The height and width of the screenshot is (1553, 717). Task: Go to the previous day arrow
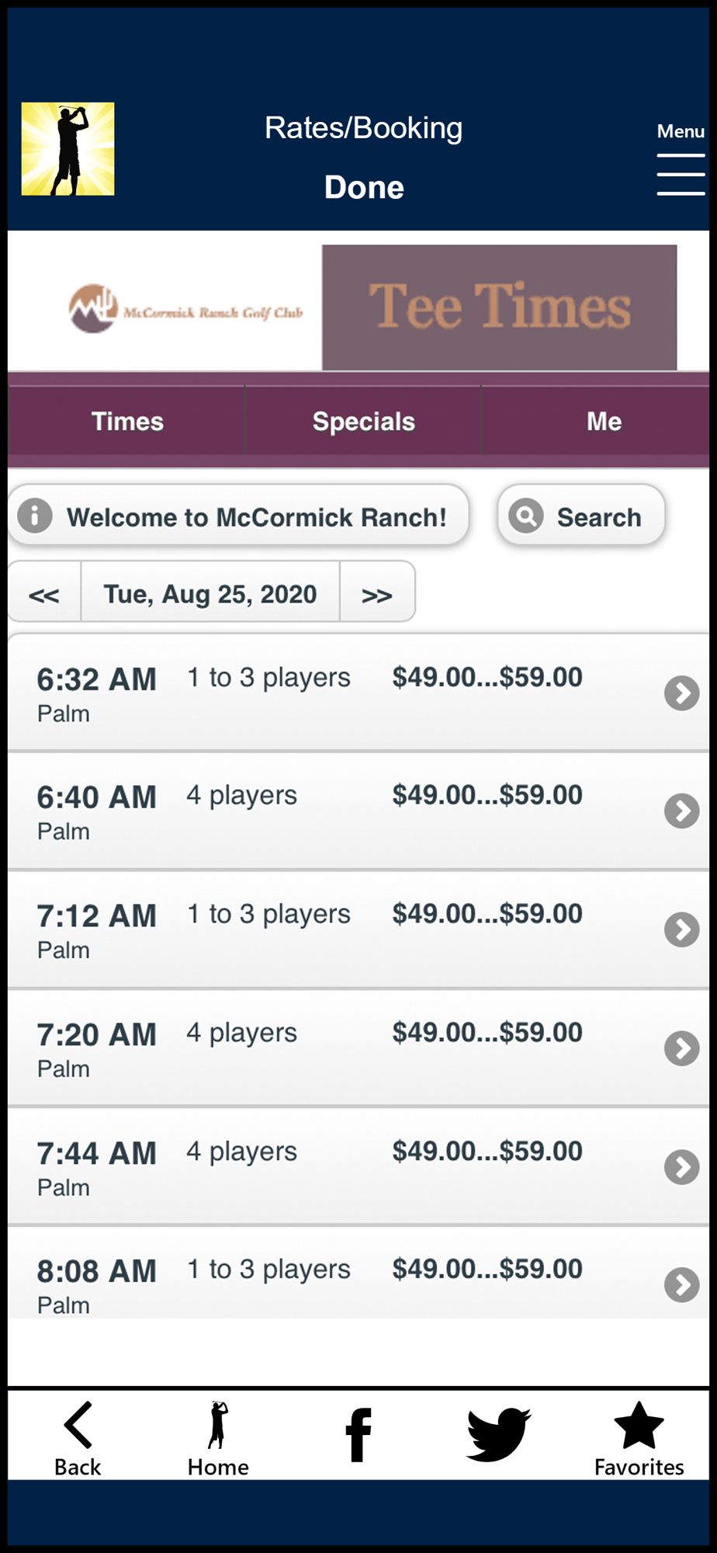[44, 595]
